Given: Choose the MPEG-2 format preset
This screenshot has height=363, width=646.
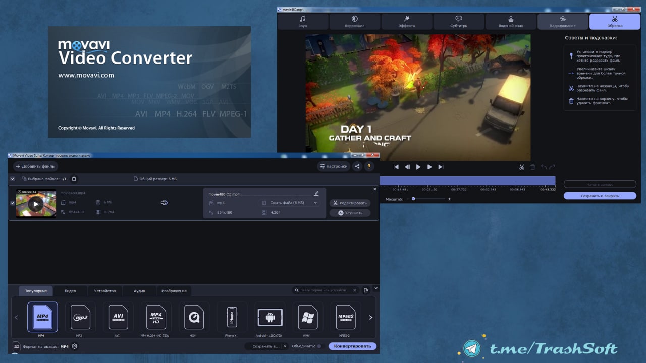Looking at the screenshot, I should pos(345,317).
